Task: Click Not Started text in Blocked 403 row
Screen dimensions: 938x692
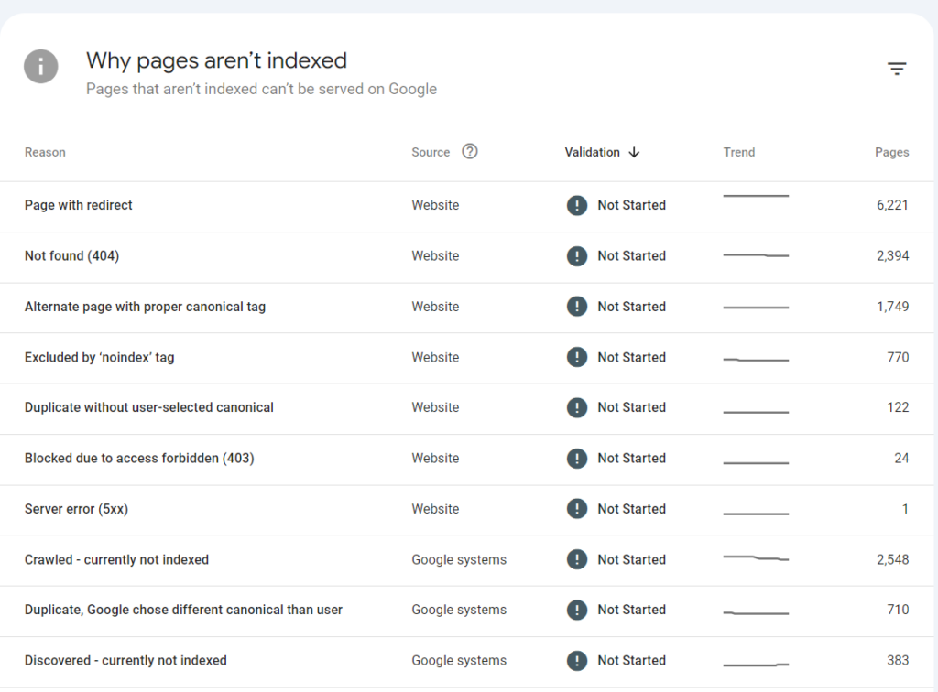Action: (x=632, y=459)
